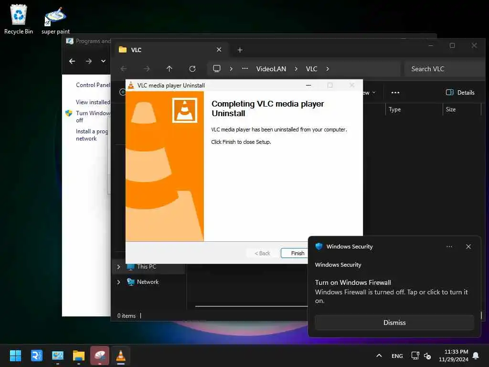Image resolution: width=489 pixels, height=367 pixels.
Task: Open Control Panel Home link
Action: (93, 85)
